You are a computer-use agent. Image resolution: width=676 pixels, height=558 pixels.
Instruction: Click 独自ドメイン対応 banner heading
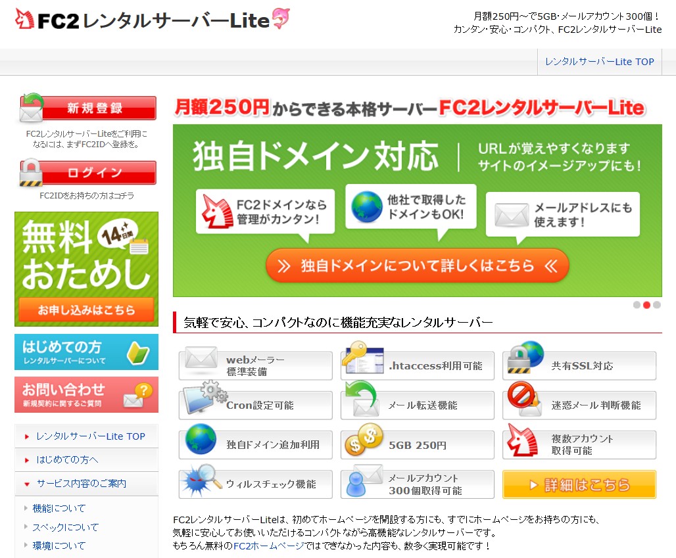click(x=316, y=156)
